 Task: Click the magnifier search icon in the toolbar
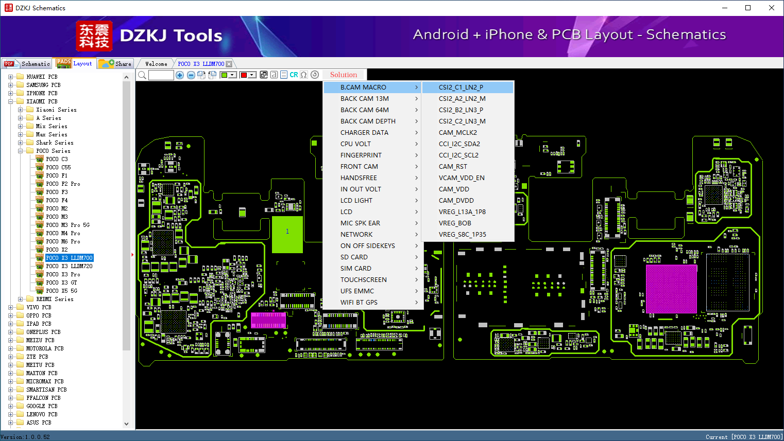tap(142, 75)
